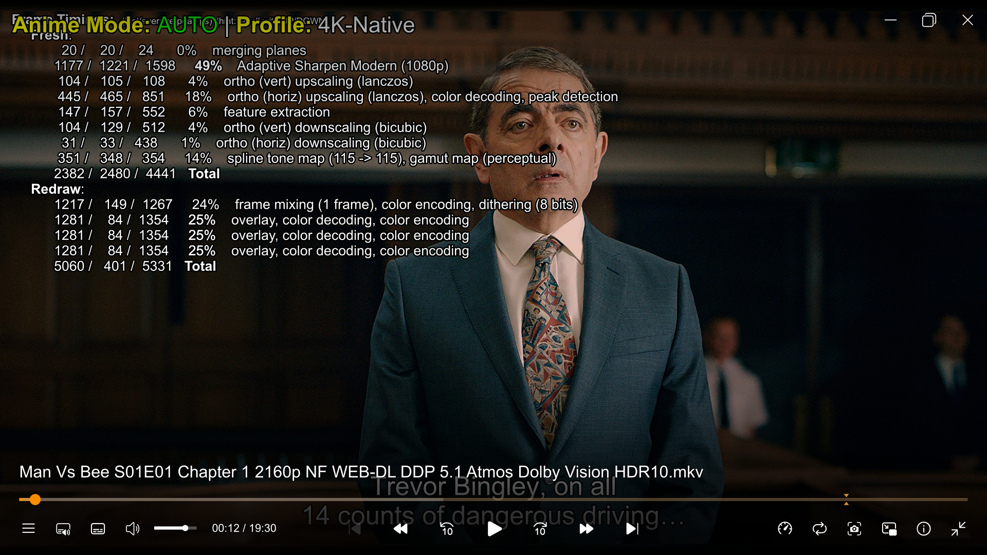Image resolution: width=987 pixels, height=555 pixels.
Task: Show media info
Action: pos(924,528)
